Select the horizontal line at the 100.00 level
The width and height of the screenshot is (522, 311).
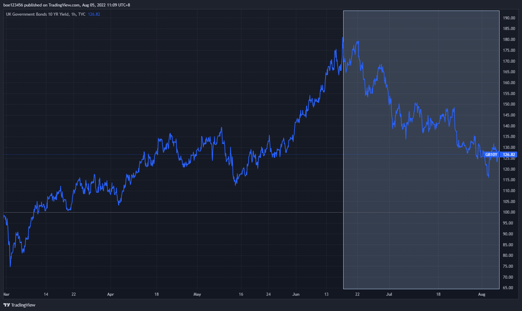pos(170,212)
